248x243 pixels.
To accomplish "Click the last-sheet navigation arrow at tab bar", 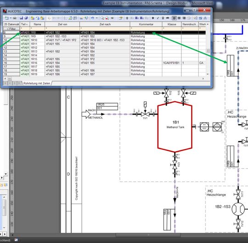I will (x=19, y=83).
